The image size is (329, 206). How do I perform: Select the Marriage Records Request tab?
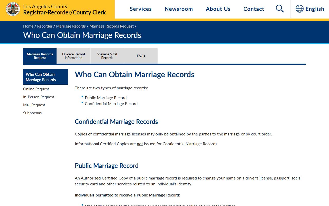pyautogui.click(x=40, y=56)
